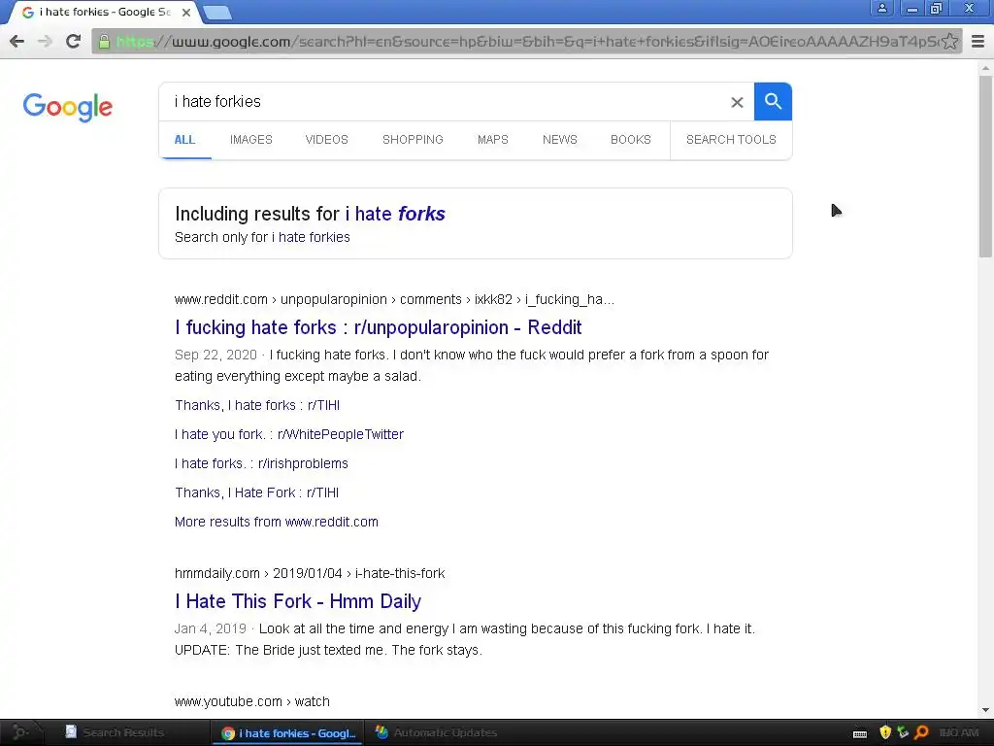Open SEARCH TOOLS options
Screen dimensions: 994x746
pos(731,140)
